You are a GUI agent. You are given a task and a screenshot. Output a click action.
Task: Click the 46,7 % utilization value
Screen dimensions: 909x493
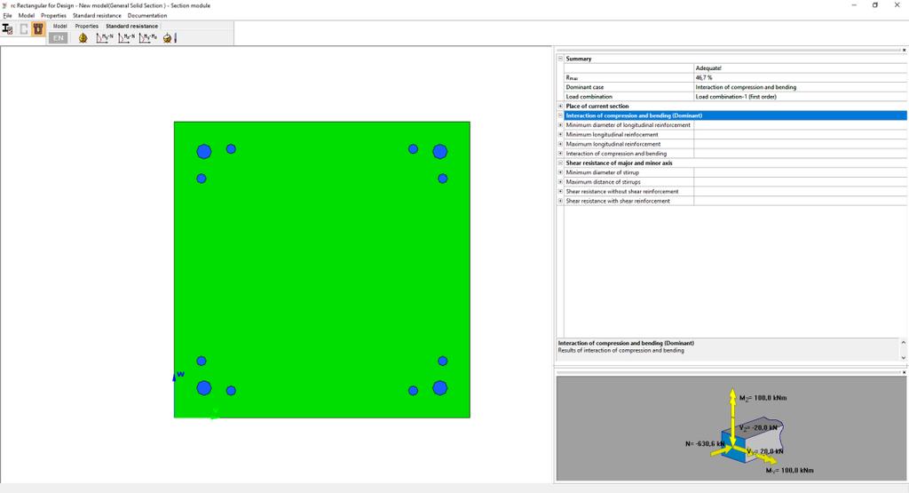click(704, 77)
